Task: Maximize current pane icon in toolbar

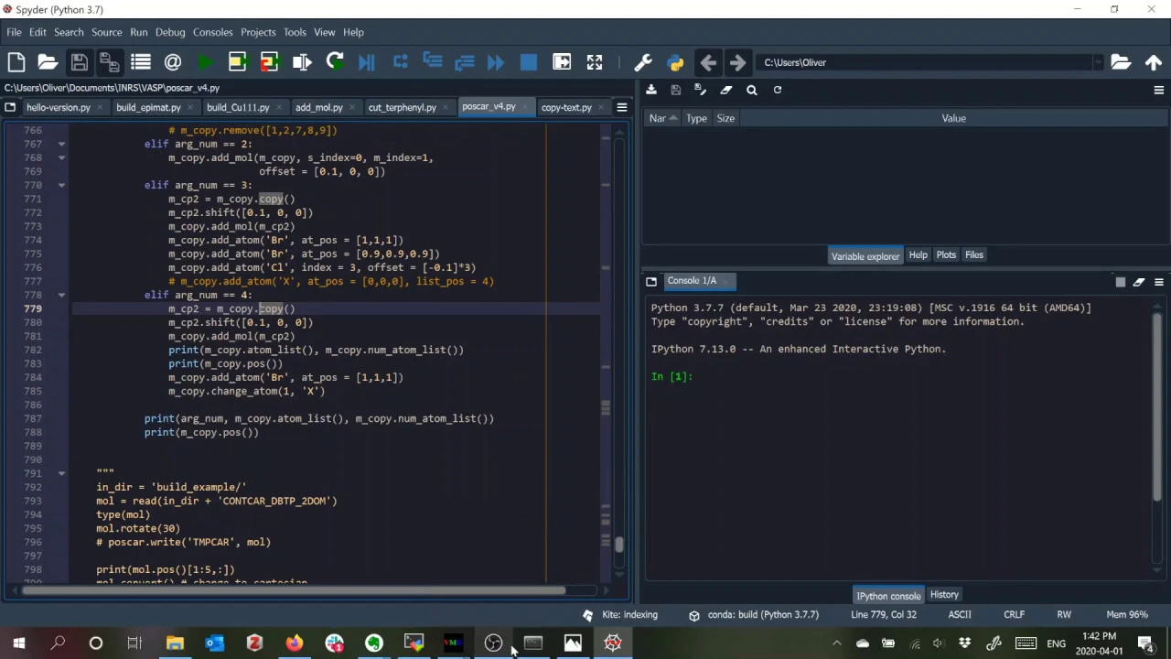Action: pyautogui.click(x=595, y=62)
